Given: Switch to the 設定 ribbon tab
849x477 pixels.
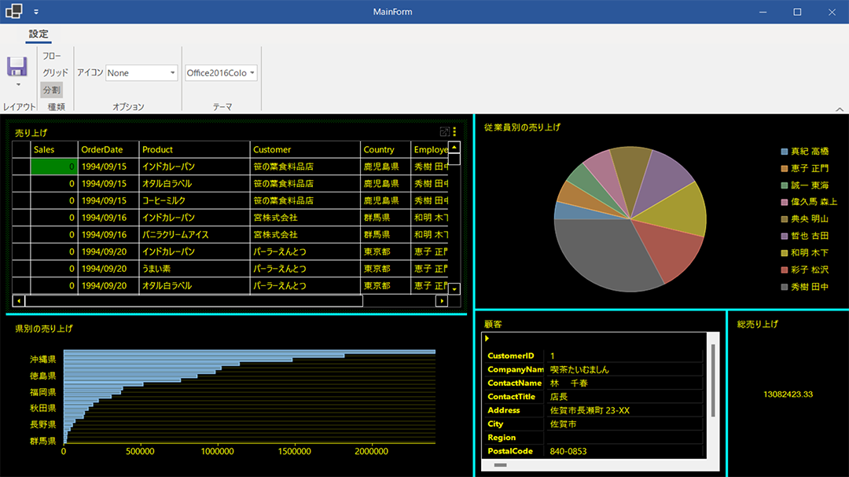Looking at the screenshot, I should [39, 34].
